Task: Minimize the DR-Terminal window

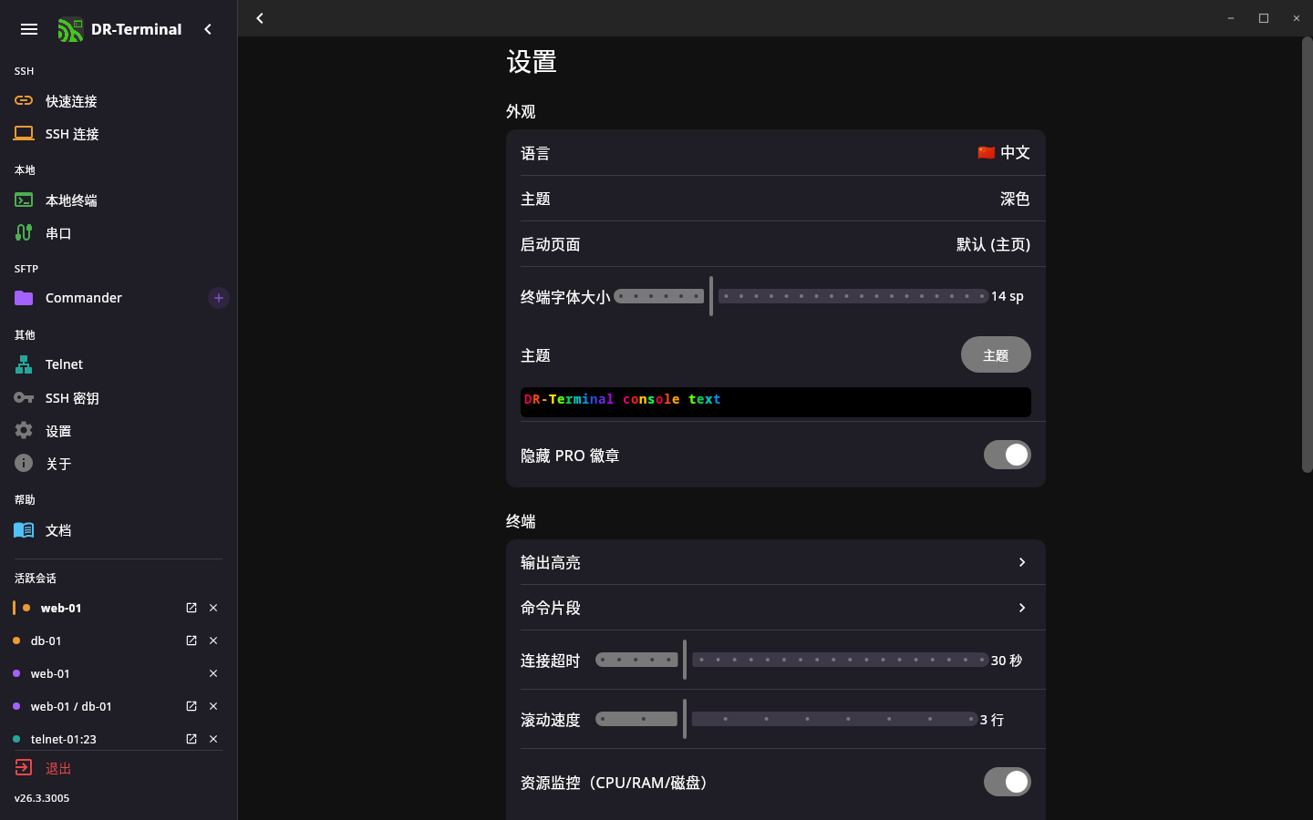Action: click(1231, 18)
